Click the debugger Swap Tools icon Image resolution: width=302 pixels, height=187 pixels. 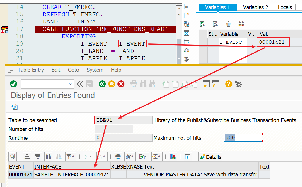[x=186, y=50]
